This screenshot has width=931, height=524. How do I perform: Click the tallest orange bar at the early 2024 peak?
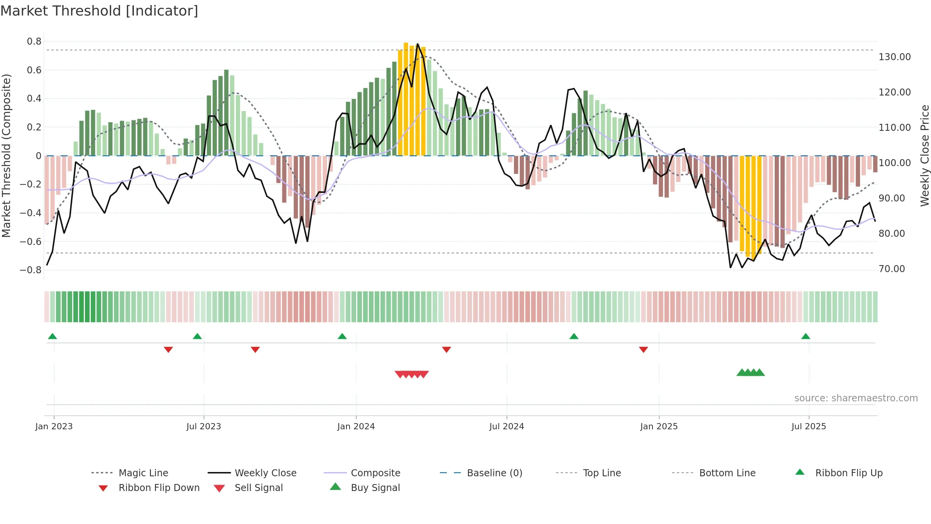click(406, 99)
